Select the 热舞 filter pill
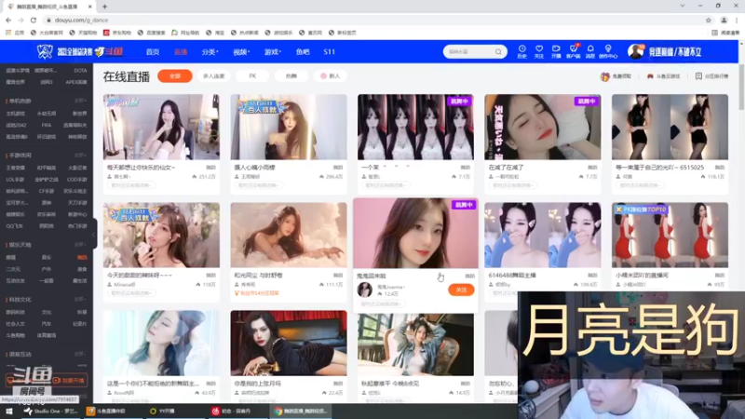 tap(291, 76)
